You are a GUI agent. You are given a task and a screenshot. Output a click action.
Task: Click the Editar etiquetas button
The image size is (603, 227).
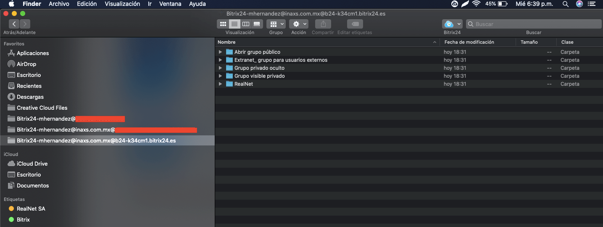355,24
